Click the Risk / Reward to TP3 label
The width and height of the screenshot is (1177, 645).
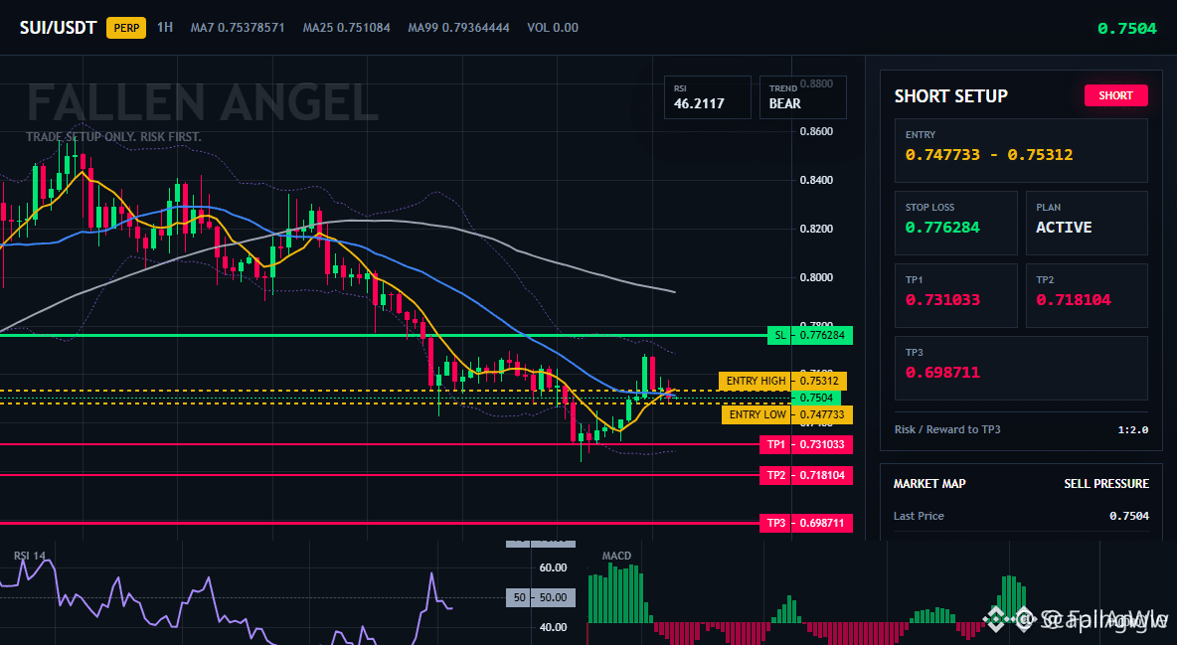coord(947,429)
